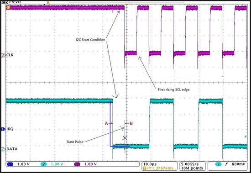This screenshot has height=173, width=251.
Task: Click the IRQ waveform label
Action: coord(10,129)
